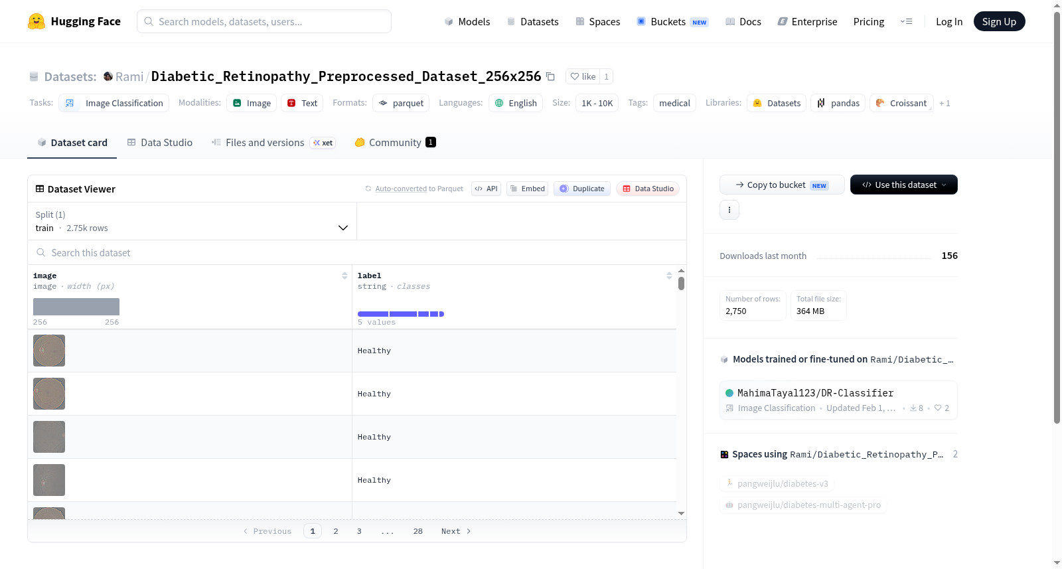Expand the Use this dataset dropdown
This screenshot has width=1062, height=569.
tap(904, 185)
